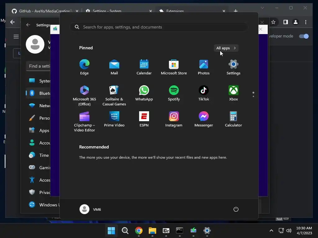Switch to the Settings - System Chrome tab

click(x=119, y=11)
